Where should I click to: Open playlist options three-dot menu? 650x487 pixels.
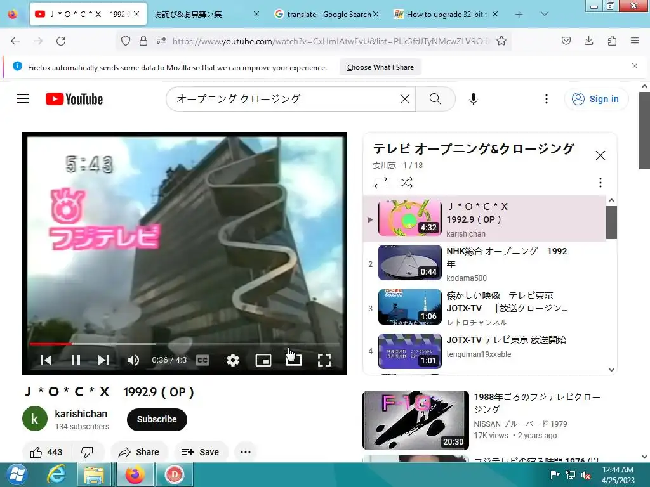click(x=600, y=183)
